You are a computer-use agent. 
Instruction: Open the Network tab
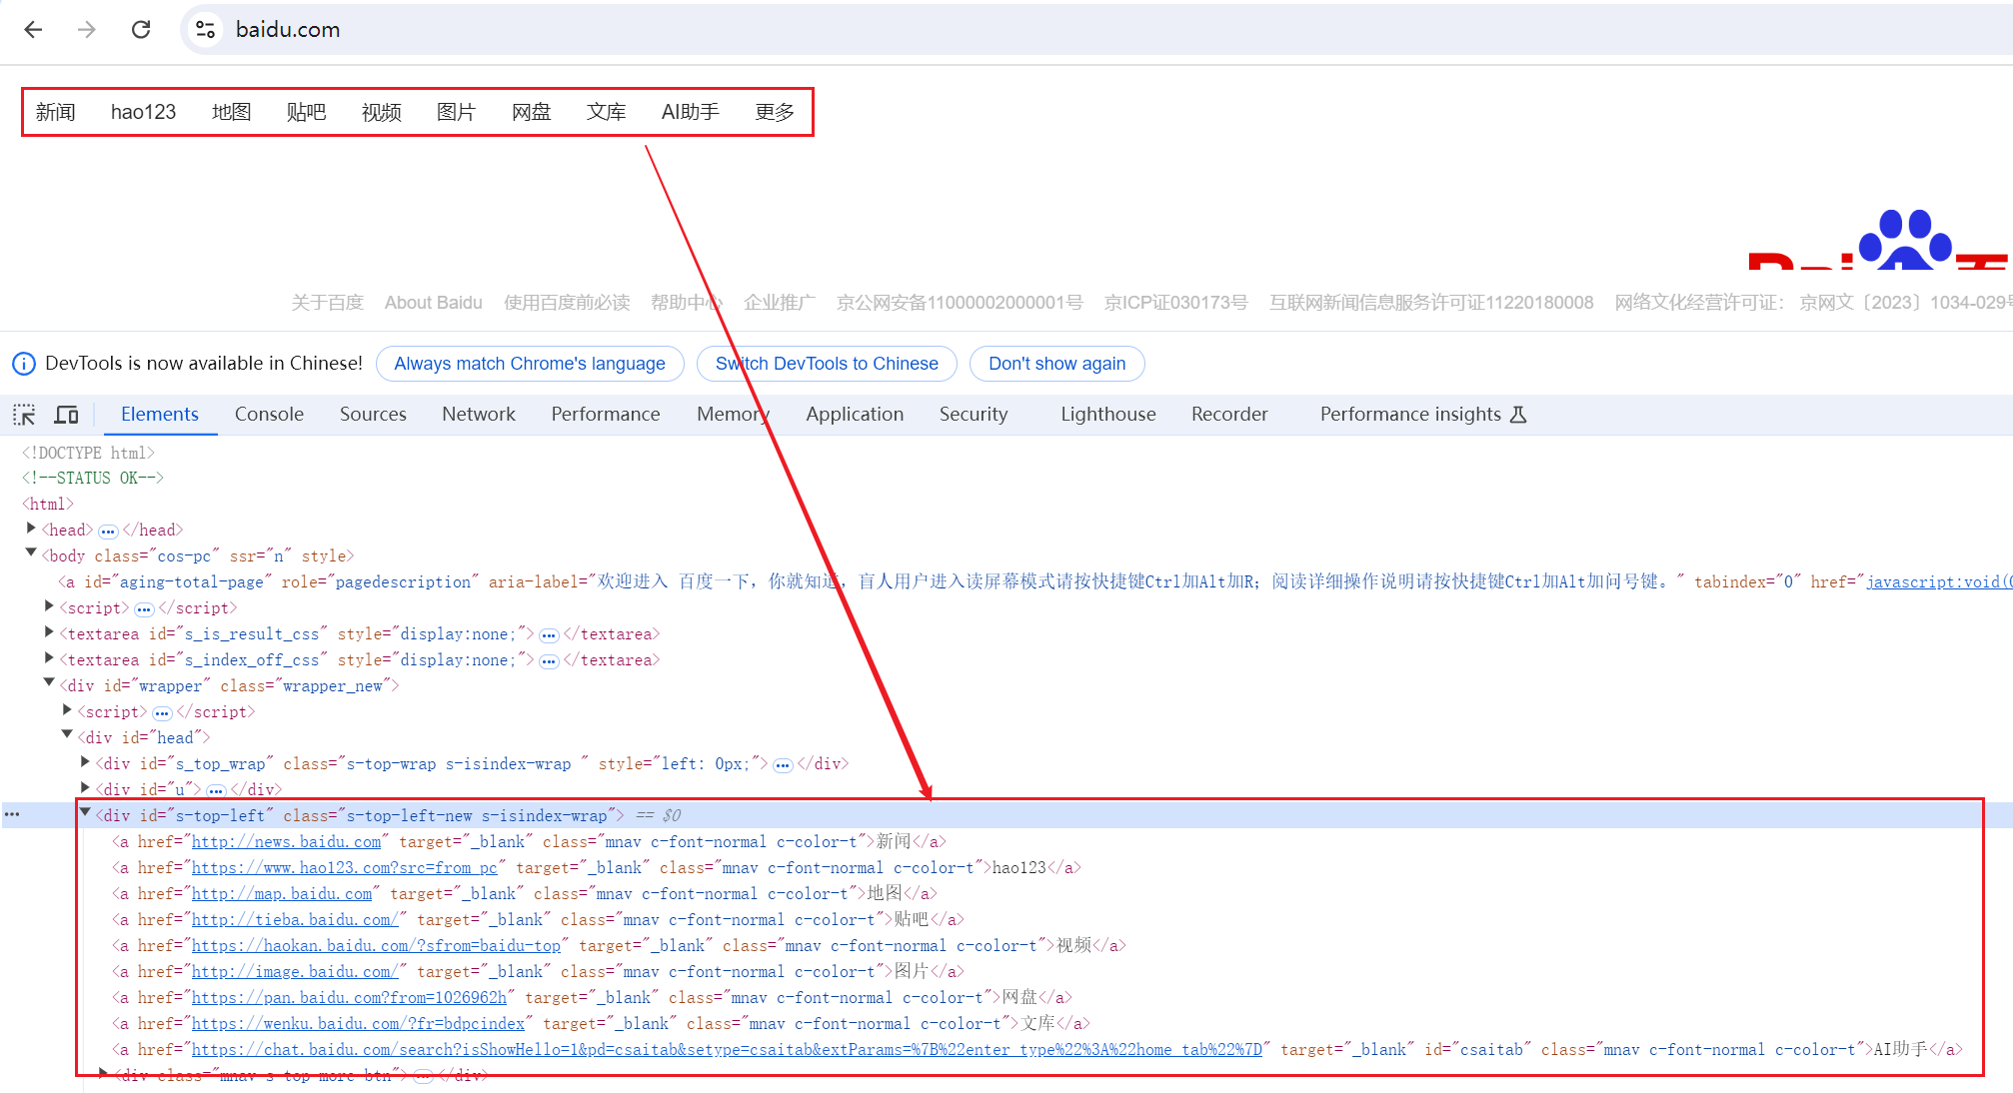(478, 415)
